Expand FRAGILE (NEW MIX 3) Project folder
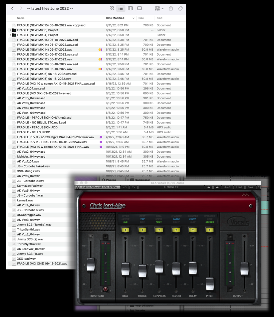 pos(10,30)
